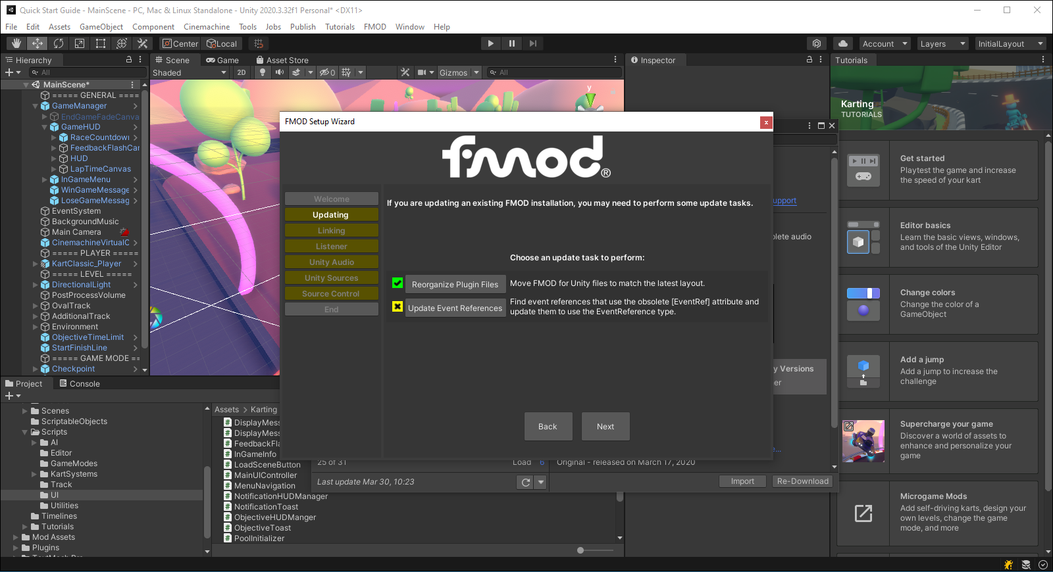
Task: Select the Rotate tool
Action: tap(59, 43)
